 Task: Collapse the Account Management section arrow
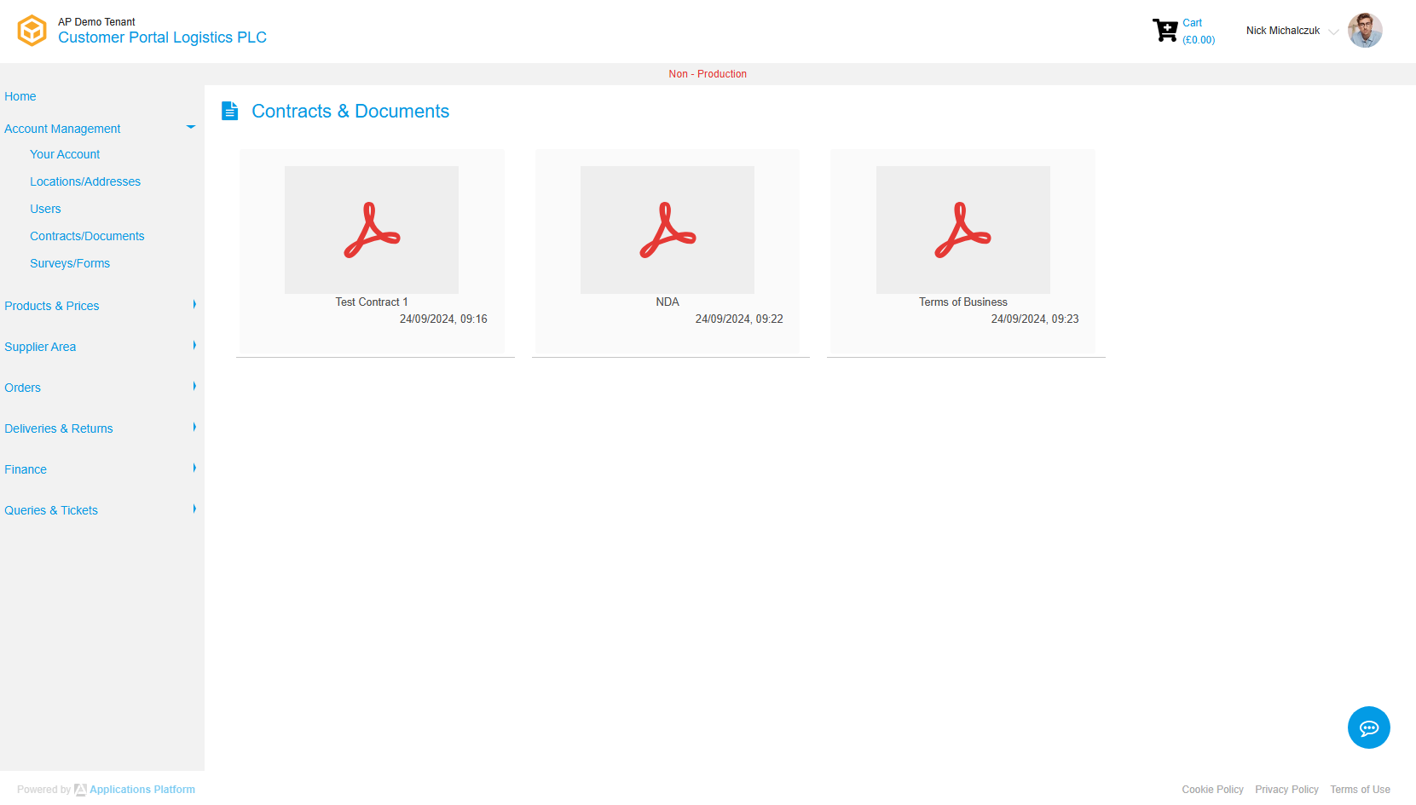tap(191, 127)
